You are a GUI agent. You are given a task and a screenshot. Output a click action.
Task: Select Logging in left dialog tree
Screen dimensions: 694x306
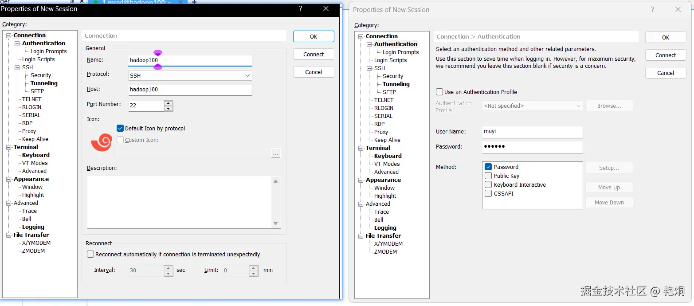(x=33, y=227)
